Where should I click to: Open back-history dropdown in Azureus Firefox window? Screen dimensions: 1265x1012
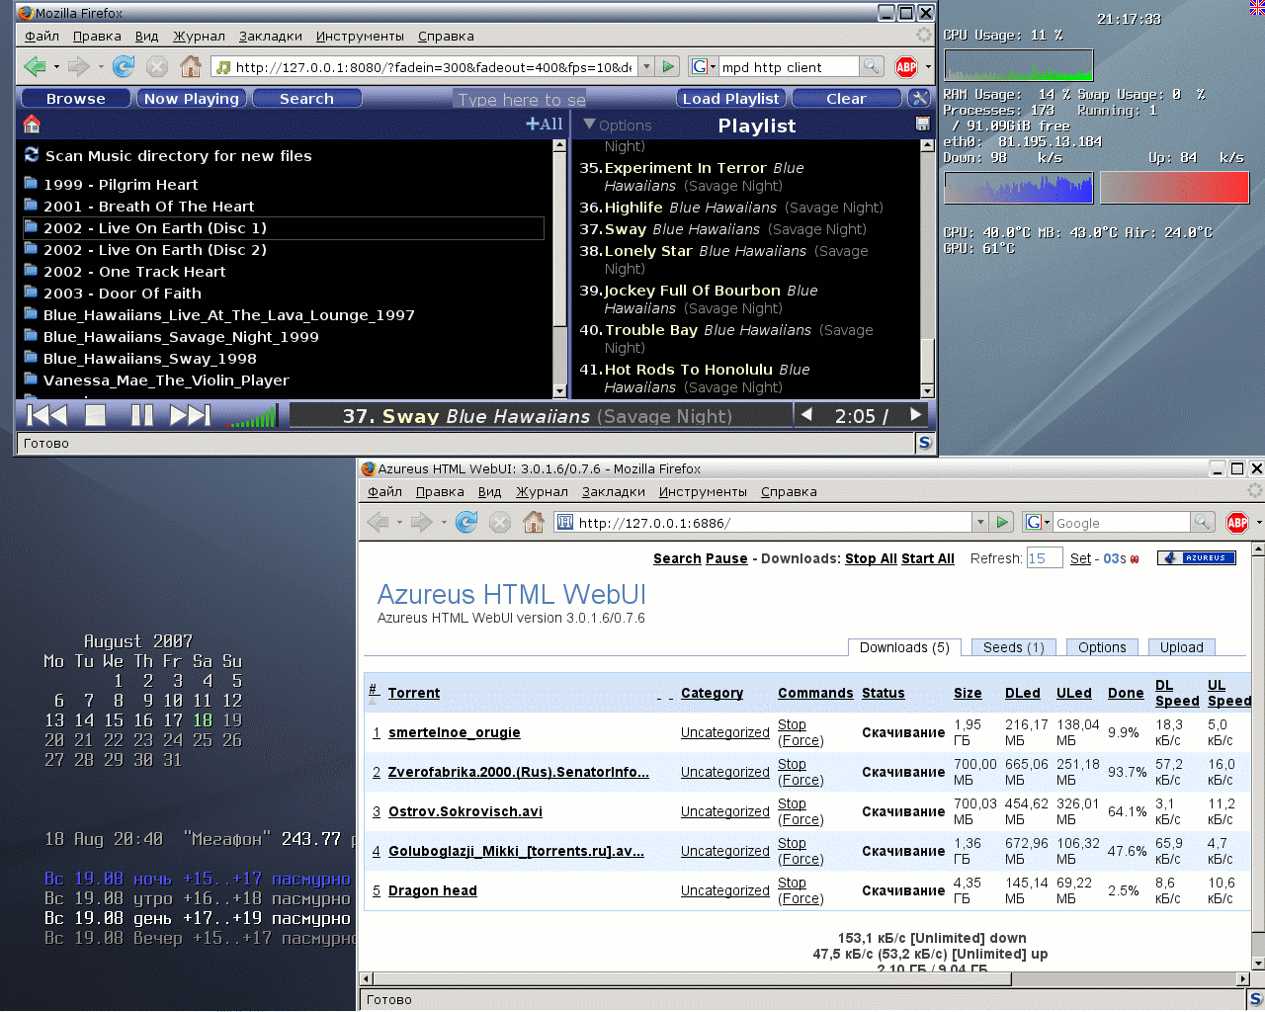[x=399, y=523]
